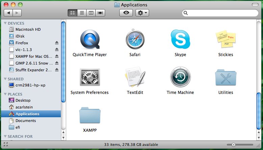The height and width of the screenshot is (150, 263).
Task: Open the Utilities folder icon
Action: pos(225,77)
